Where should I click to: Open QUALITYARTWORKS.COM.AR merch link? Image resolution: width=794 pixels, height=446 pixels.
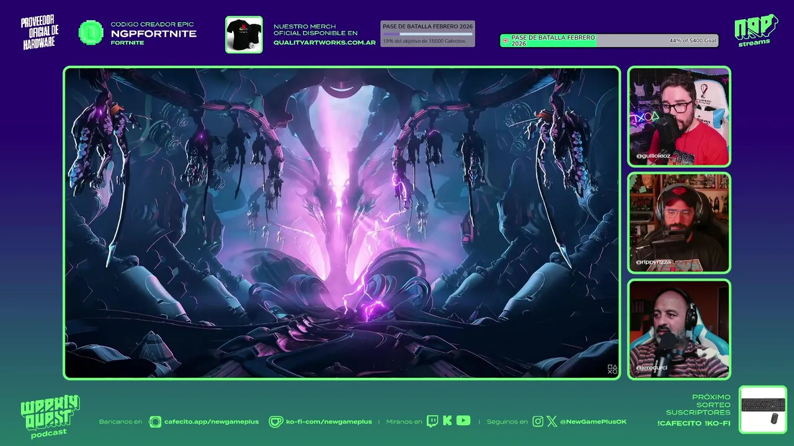coord(324,43)
